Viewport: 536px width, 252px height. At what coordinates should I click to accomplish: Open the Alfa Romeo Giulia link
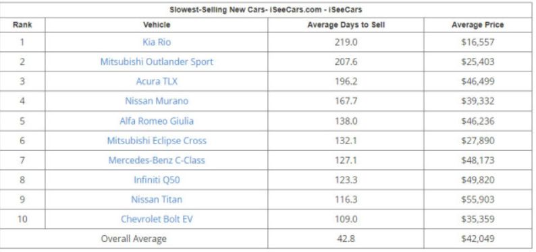point(157,121)
